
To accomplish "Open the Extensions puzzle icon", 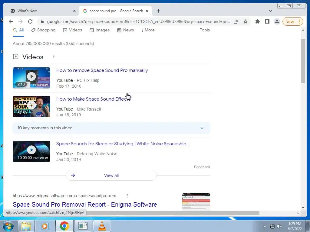I will (257, 21).
